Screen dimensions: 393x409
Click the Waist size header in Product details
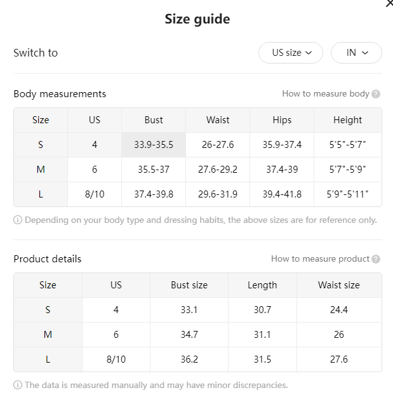point(339,285)
